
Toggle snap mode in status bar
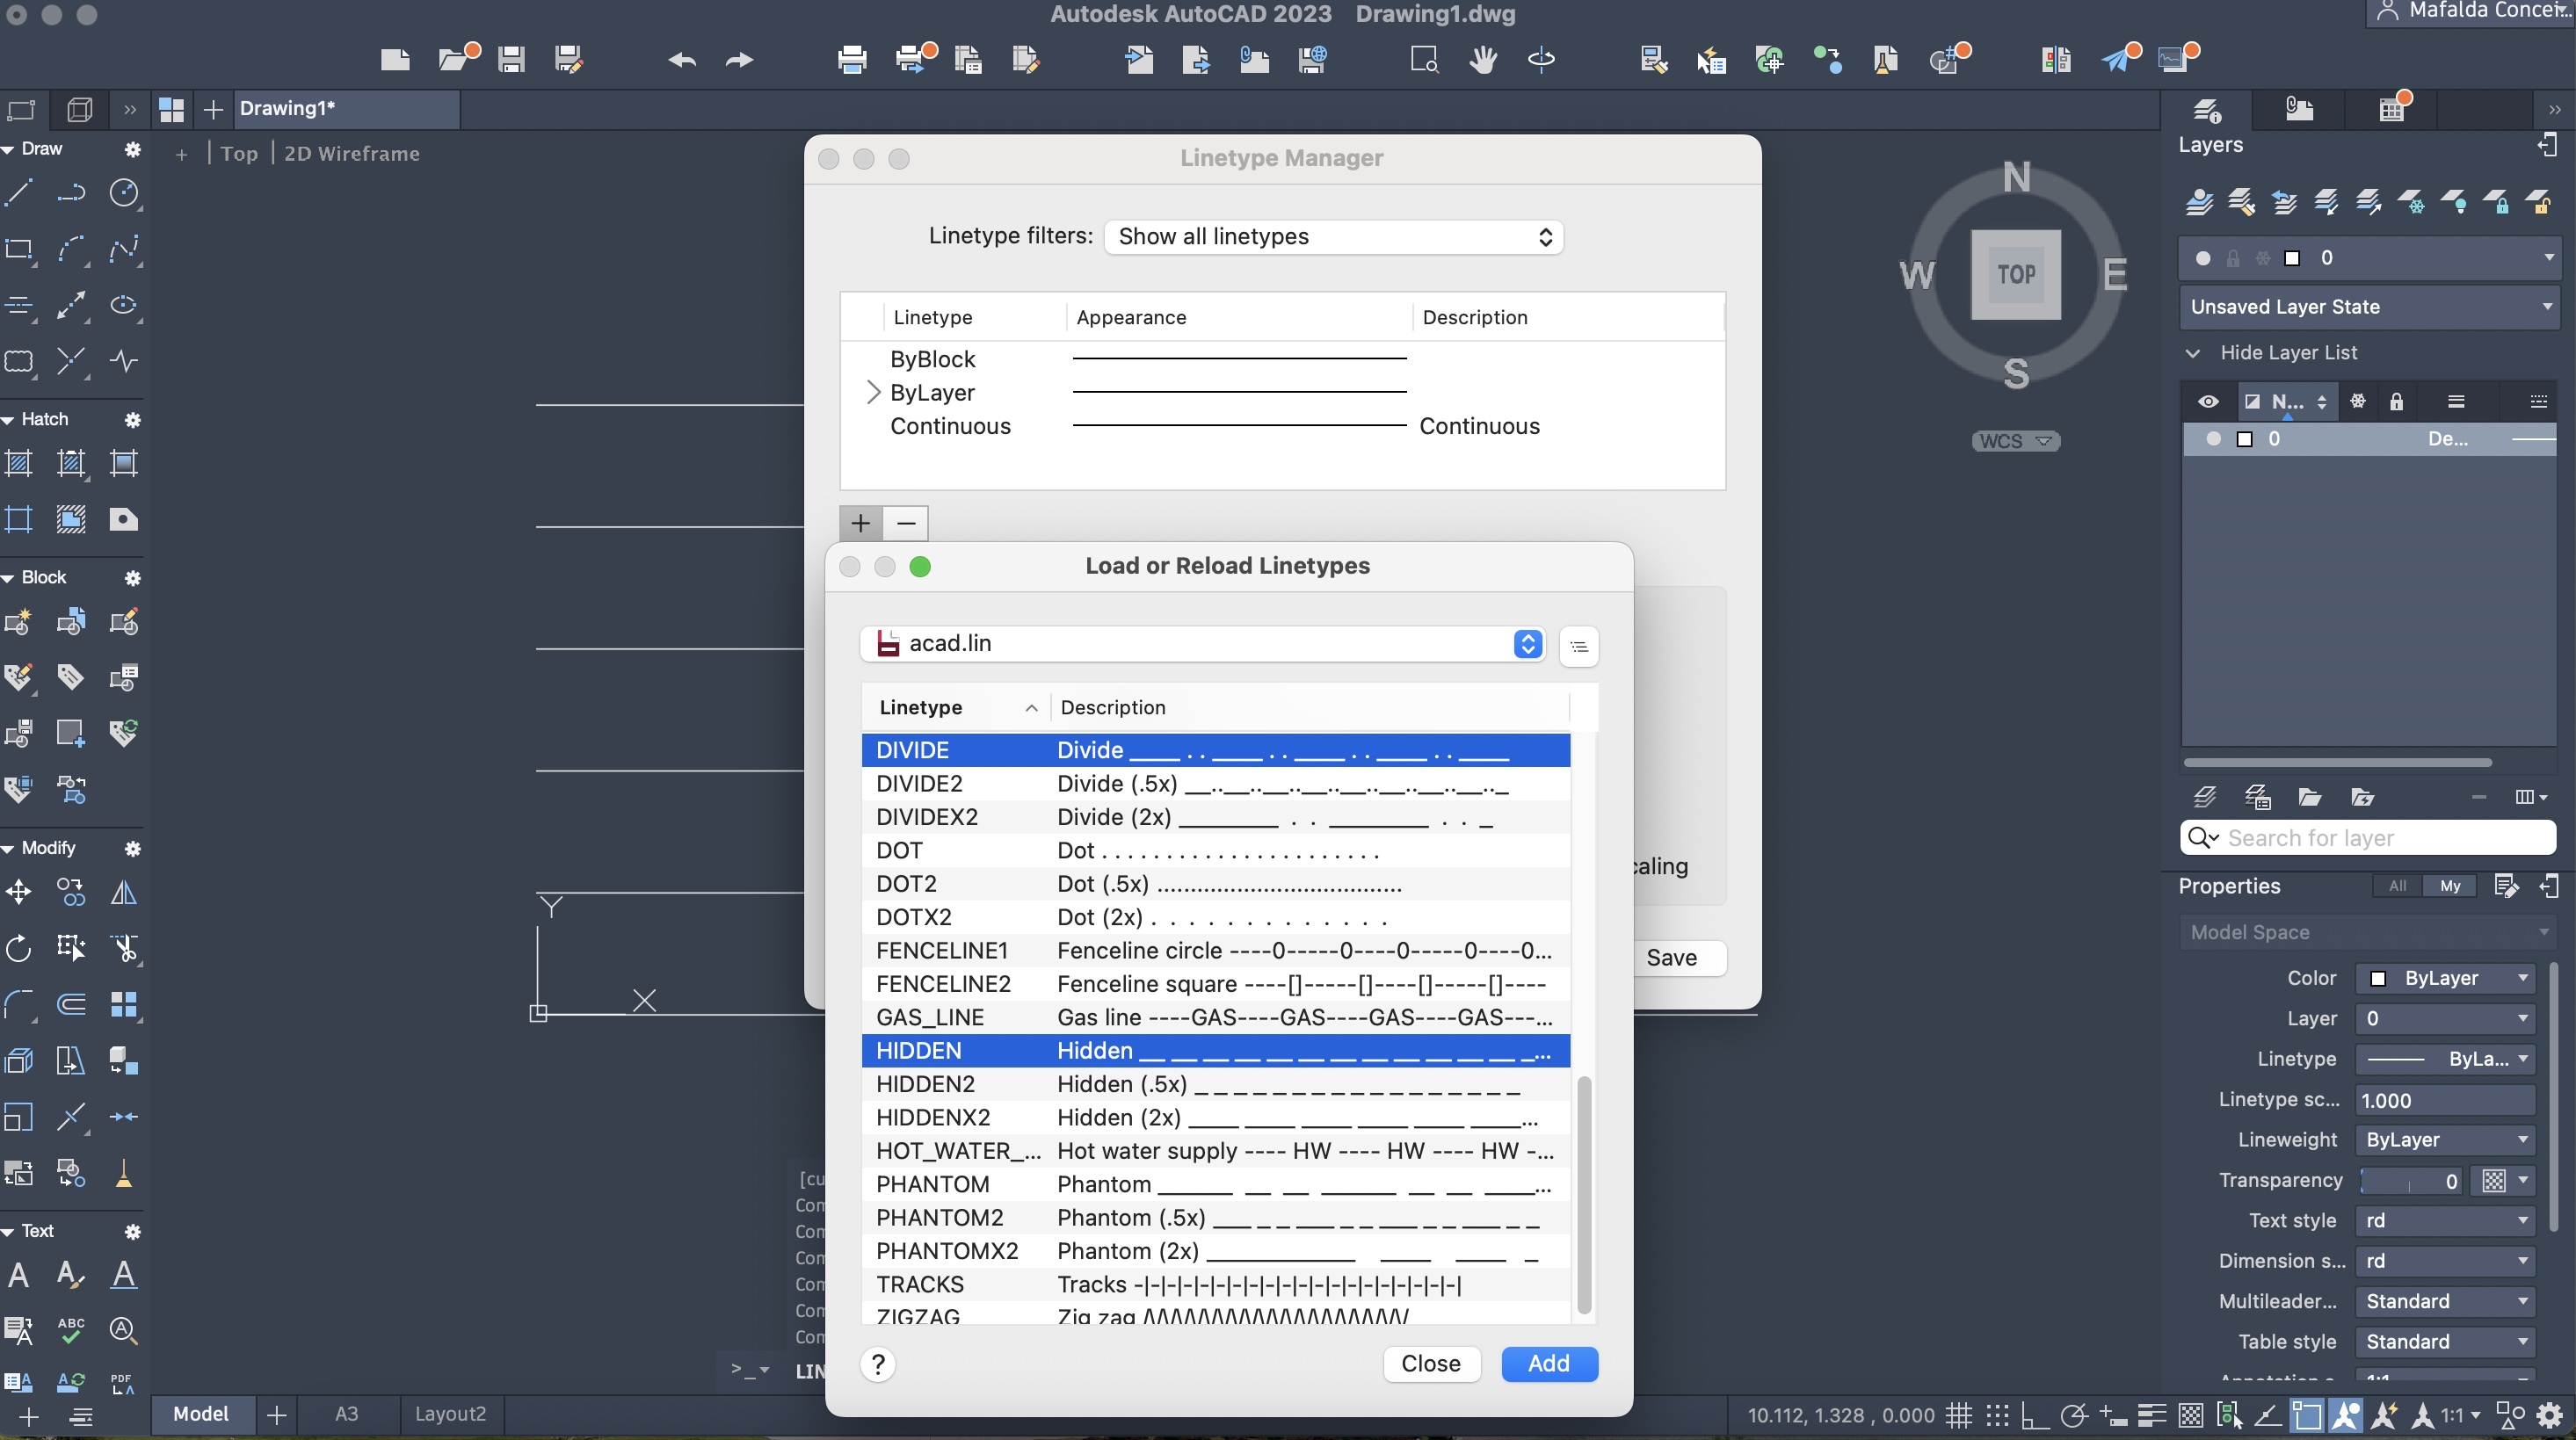point(1997,1415)
